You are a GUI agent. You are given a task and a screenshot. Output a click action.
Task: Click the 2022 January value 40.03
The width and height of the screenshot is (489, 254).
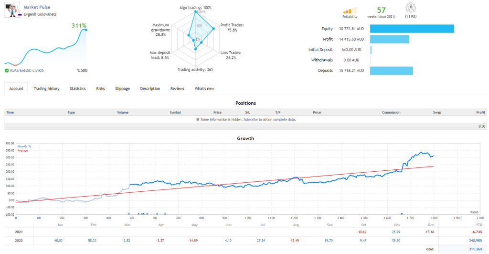[58, 241]
